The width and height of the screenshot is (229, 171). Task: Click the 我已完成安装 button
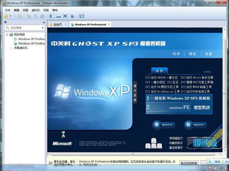tap(189, 163)
